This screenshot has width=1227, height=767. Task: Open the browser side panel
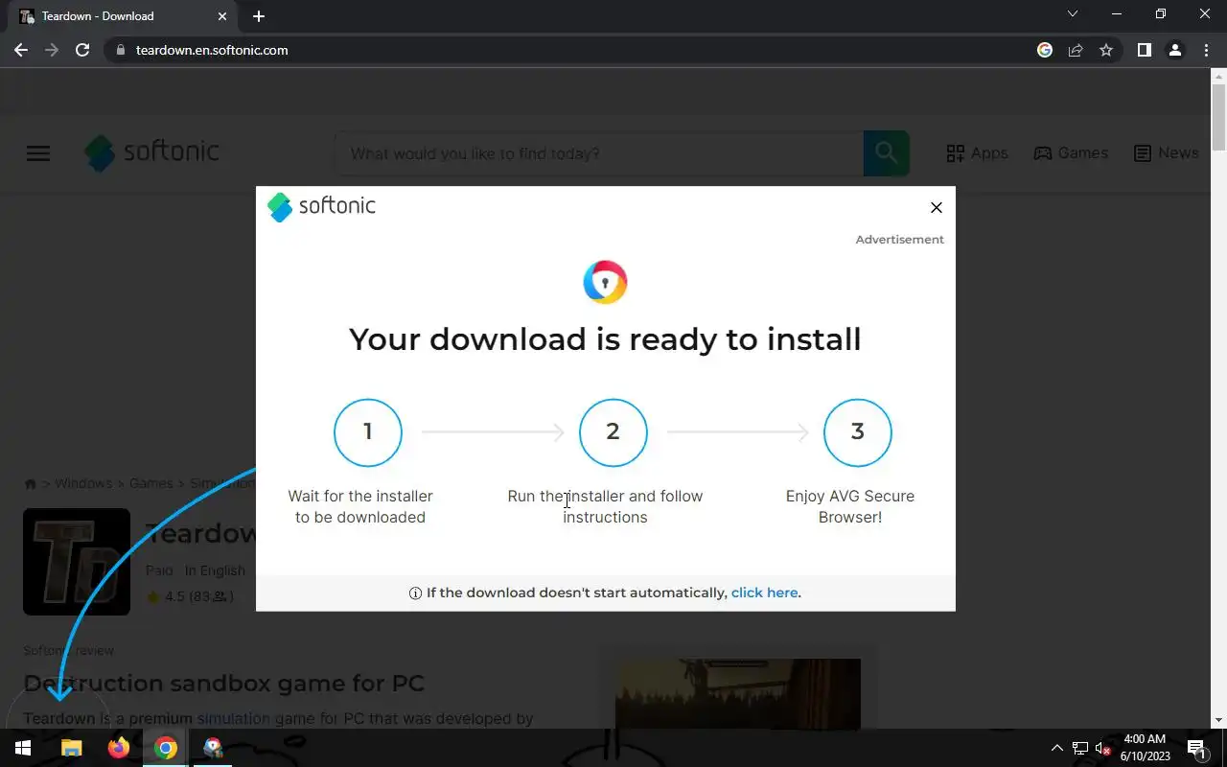[x=1144, y=50]
